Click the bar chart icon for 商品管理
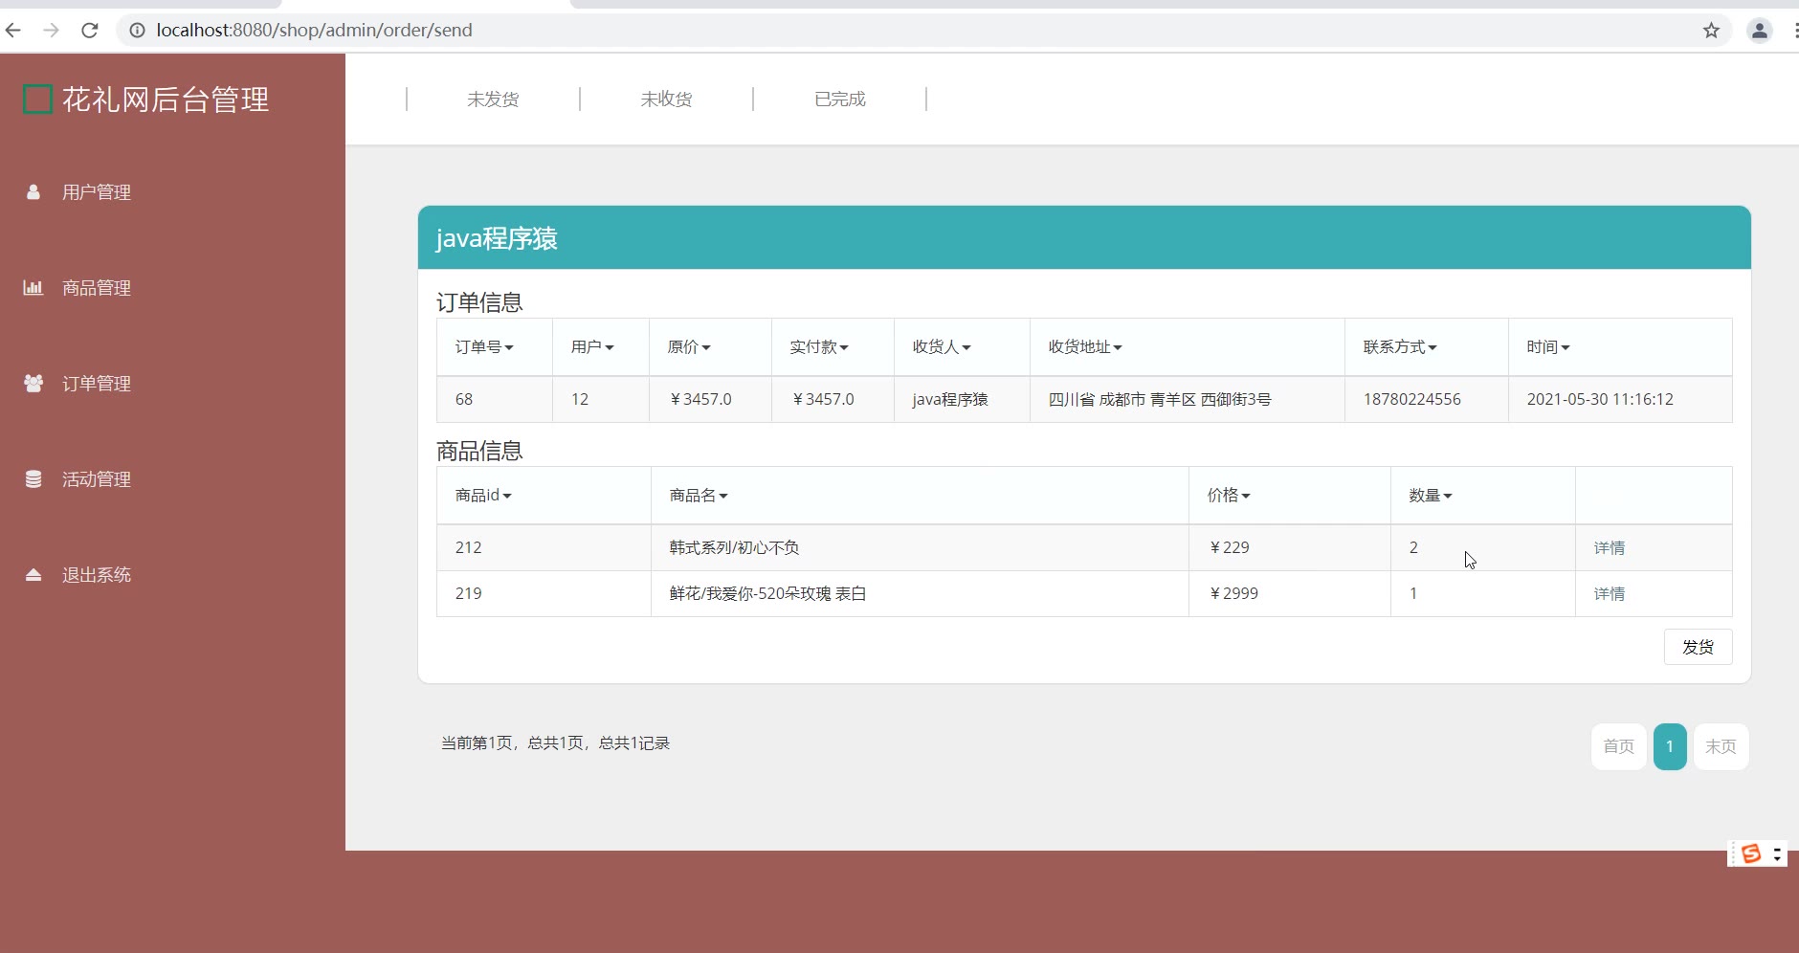 tap(33, 288)
